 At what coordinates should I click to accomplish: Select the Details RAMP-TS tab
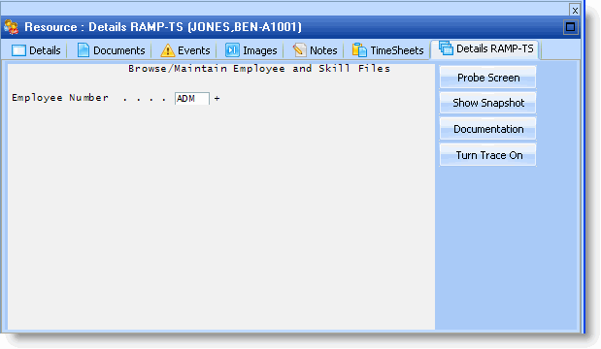pyautogui.click(x=485, y=49)
